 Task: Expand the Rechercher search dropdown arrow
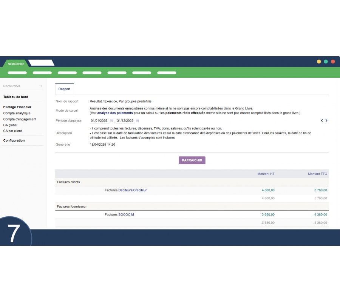pyautogui.click(x=41, y=86)
